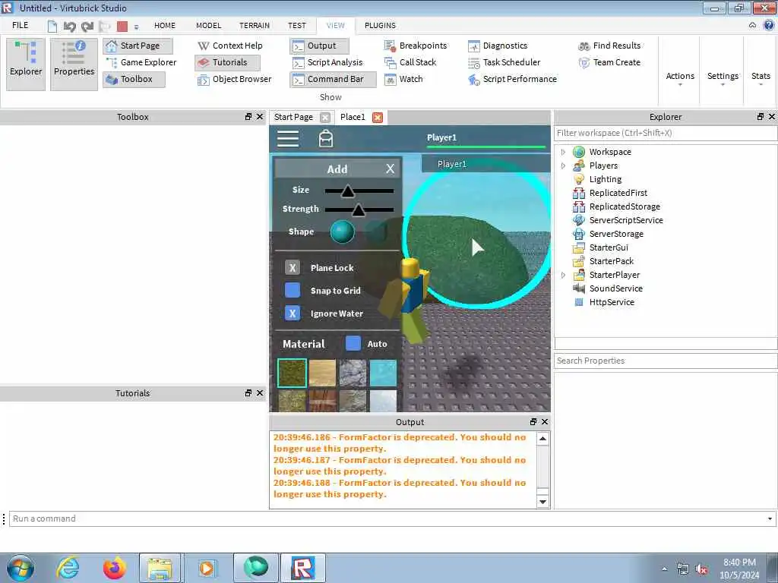Show Find Results
The height and width of the screenshot is (583, 778).
609,46
